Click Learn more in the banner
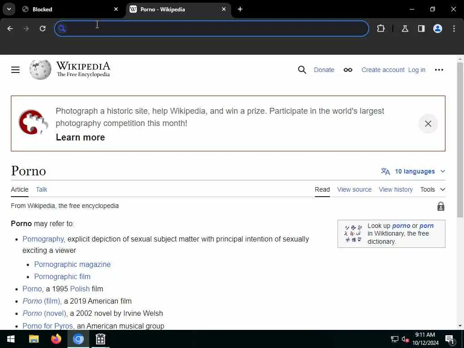This screenshot has height=348, width=464. click(80, 137)
